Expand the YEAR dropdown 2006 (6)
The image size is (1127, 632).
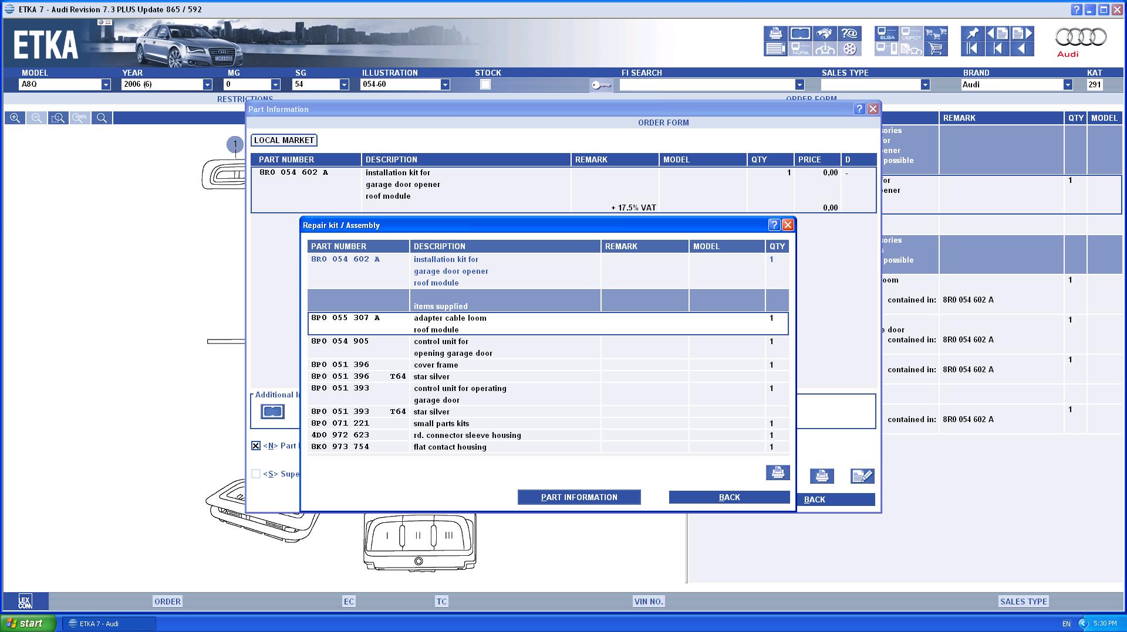[x=207, y=84]
